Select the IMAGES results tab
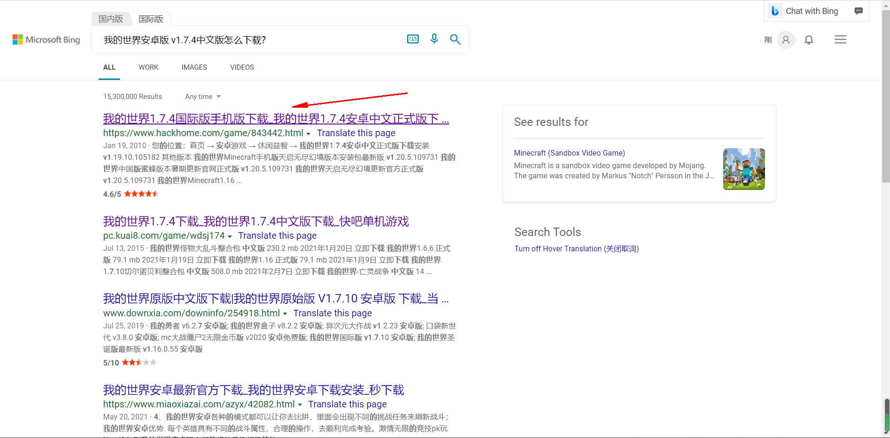 pos(194,67)
